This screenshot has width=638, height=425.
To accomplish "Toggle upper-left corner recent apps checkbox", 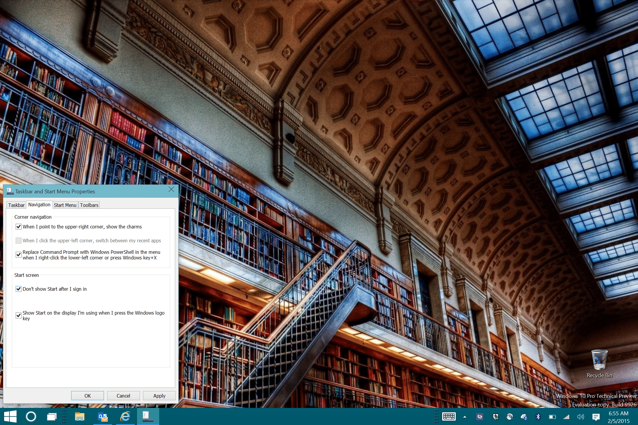I will click(x=19, y=241).
